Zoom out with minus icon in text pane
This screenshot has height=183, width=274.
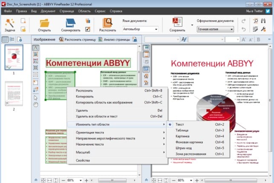pos(173,180)
